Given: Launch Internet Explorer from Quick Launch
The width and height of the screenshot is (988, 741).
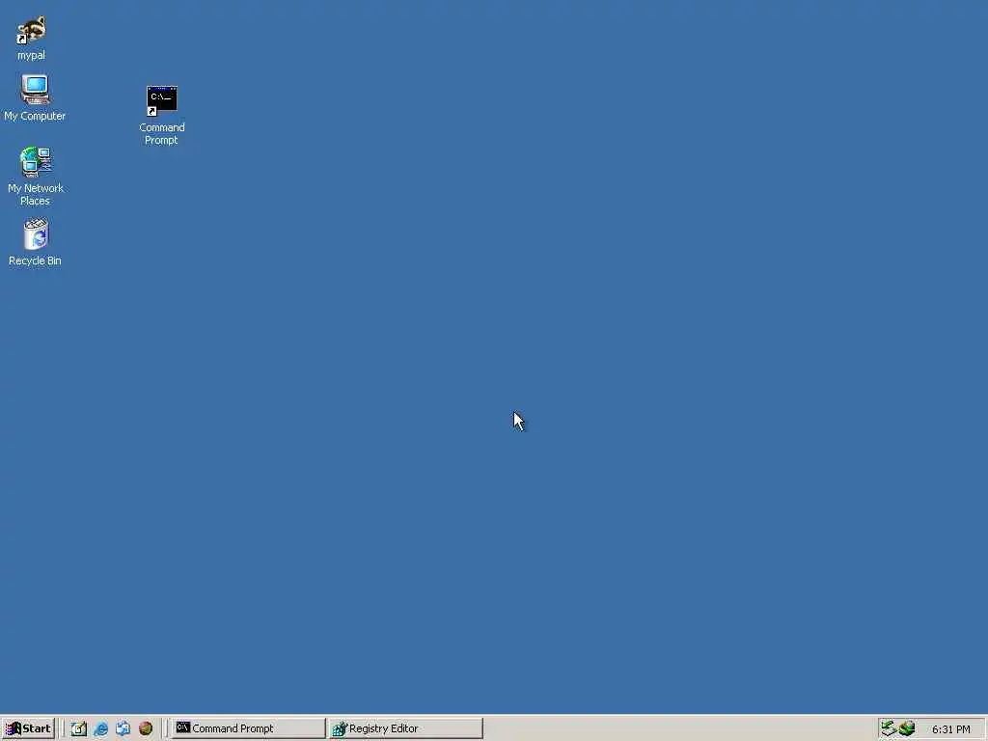Looking at the screenshot, I should coord(100,728).
